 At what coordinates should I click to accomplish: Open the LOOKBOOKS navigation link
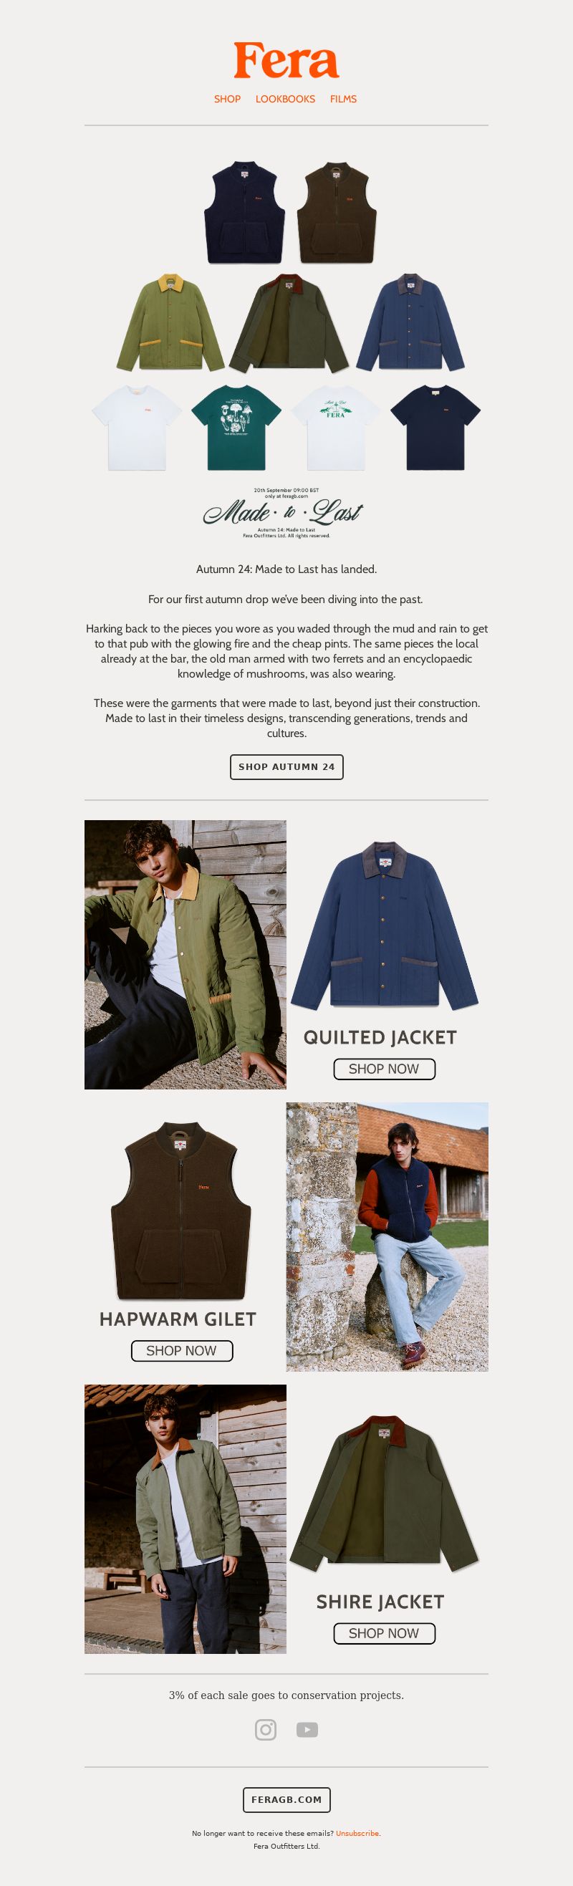[x=285, y=99]
